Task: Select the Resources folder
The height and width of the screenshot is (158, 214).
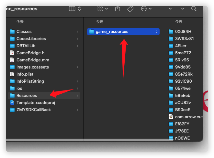Action: click(44, 96)
